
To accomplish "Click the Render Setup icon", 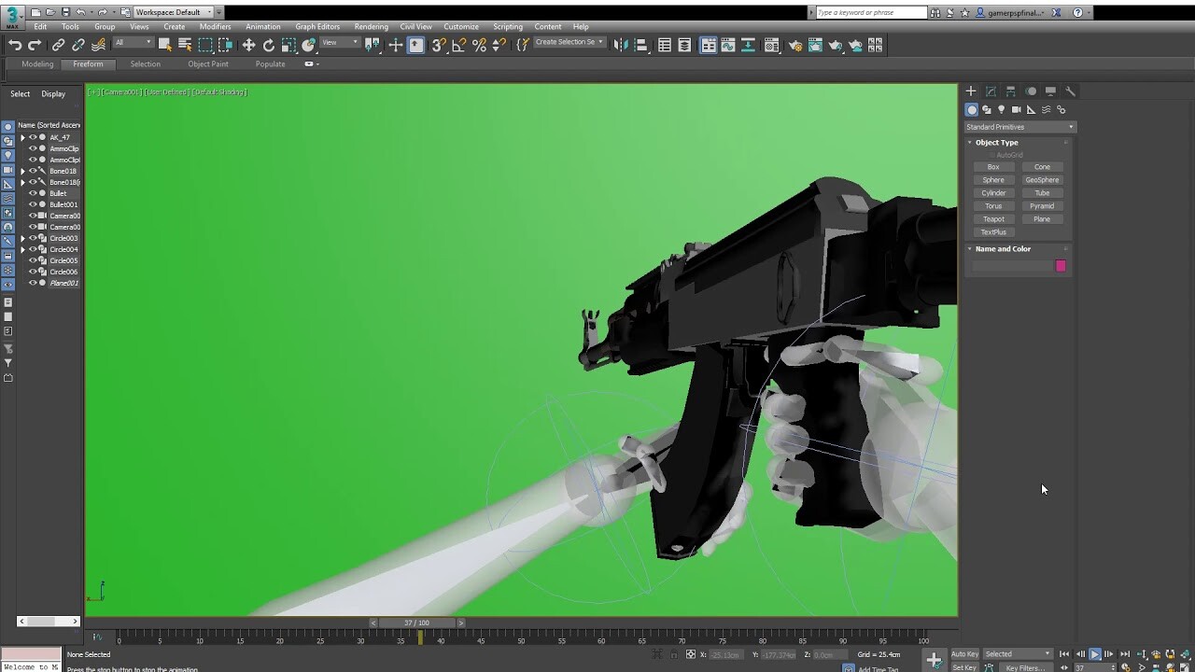I will point(796,44).
